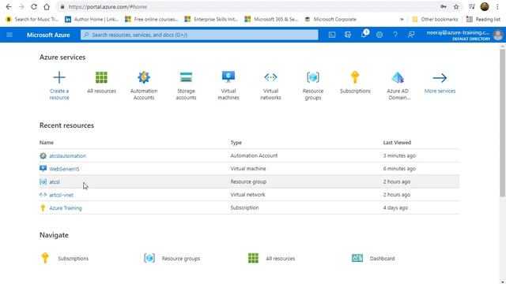Open Other bookmarks folder
The height and width of the screenshot is (284, 506).
click(435, 19)
